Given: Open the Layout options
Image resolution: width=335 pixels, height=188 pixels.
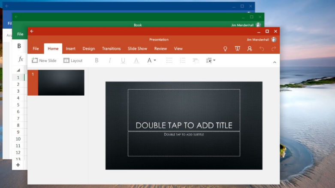Looking at the screenshot, I should point(73,61).
